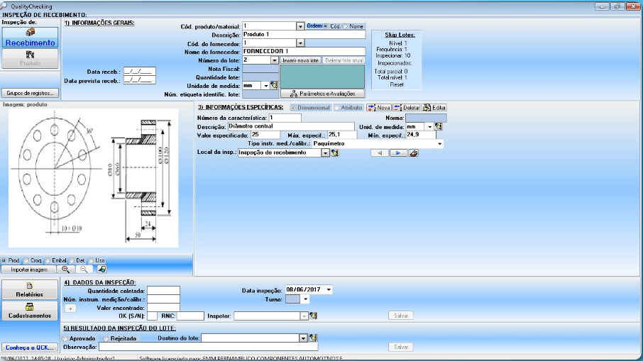
Task: Expand the Tipo instr. med./calibr. dropdown
Action: point(440,143)
